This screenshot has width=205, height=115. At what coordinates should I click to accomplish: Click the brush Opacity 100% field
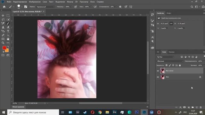(x=68, y=7)
